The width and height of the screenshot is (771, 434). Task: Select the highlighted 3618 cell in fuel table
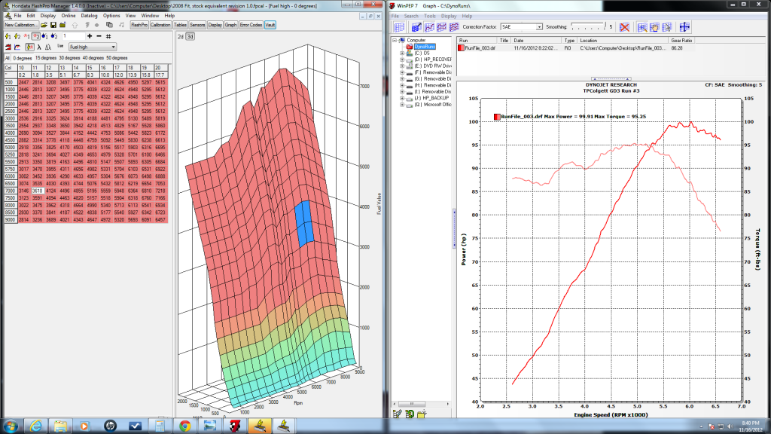click(x=38, y=191)
